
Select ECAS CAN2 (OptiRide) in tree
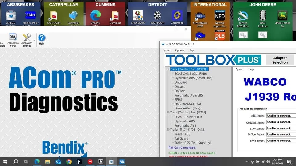(x=191, y=73)
